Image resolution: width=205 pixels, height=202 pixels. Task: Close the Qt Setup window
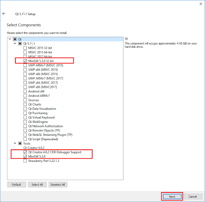201,4
